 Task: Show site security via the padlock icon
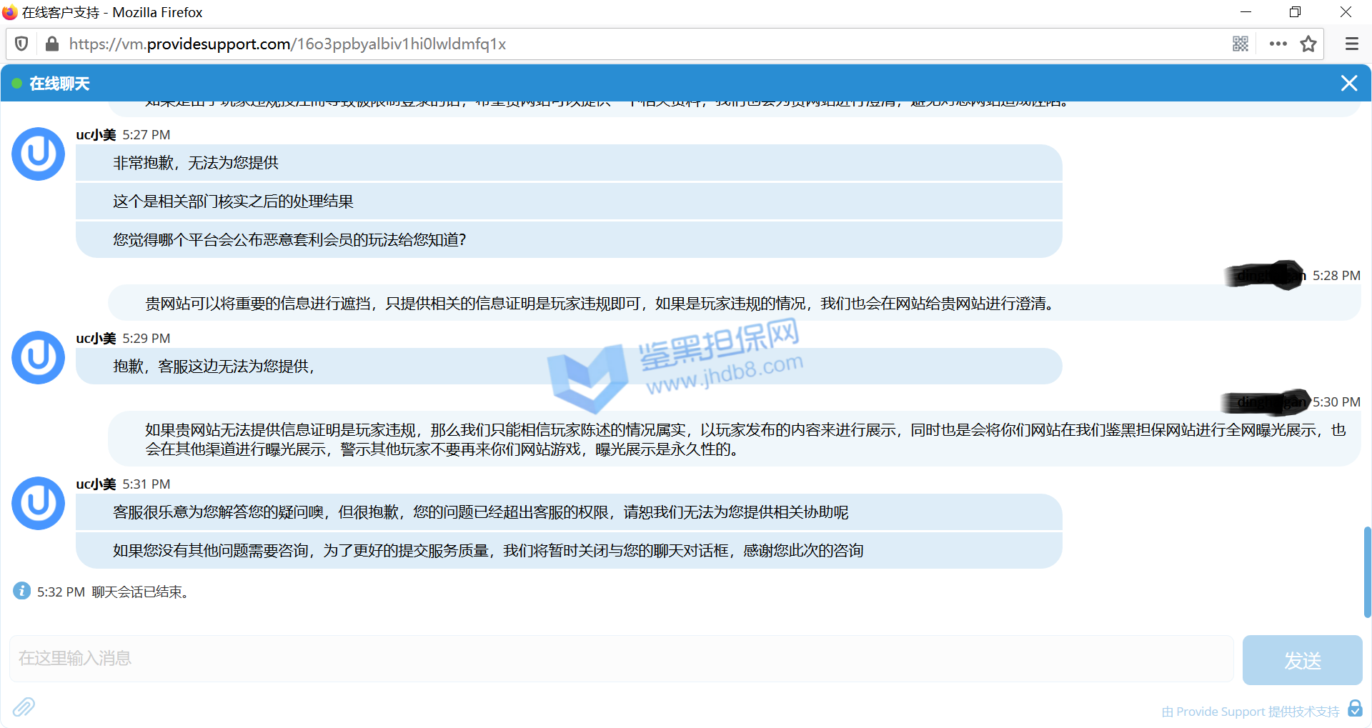51,44
